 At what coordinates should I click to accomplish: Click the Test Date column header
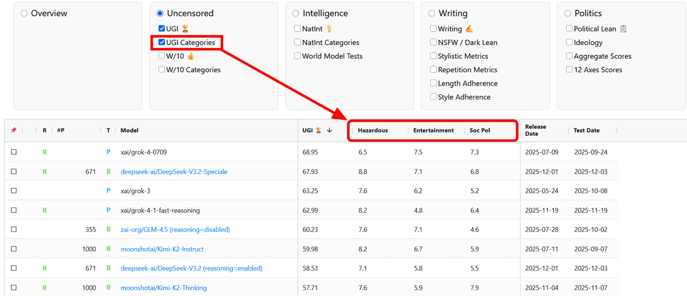click(x=586, y=131)
